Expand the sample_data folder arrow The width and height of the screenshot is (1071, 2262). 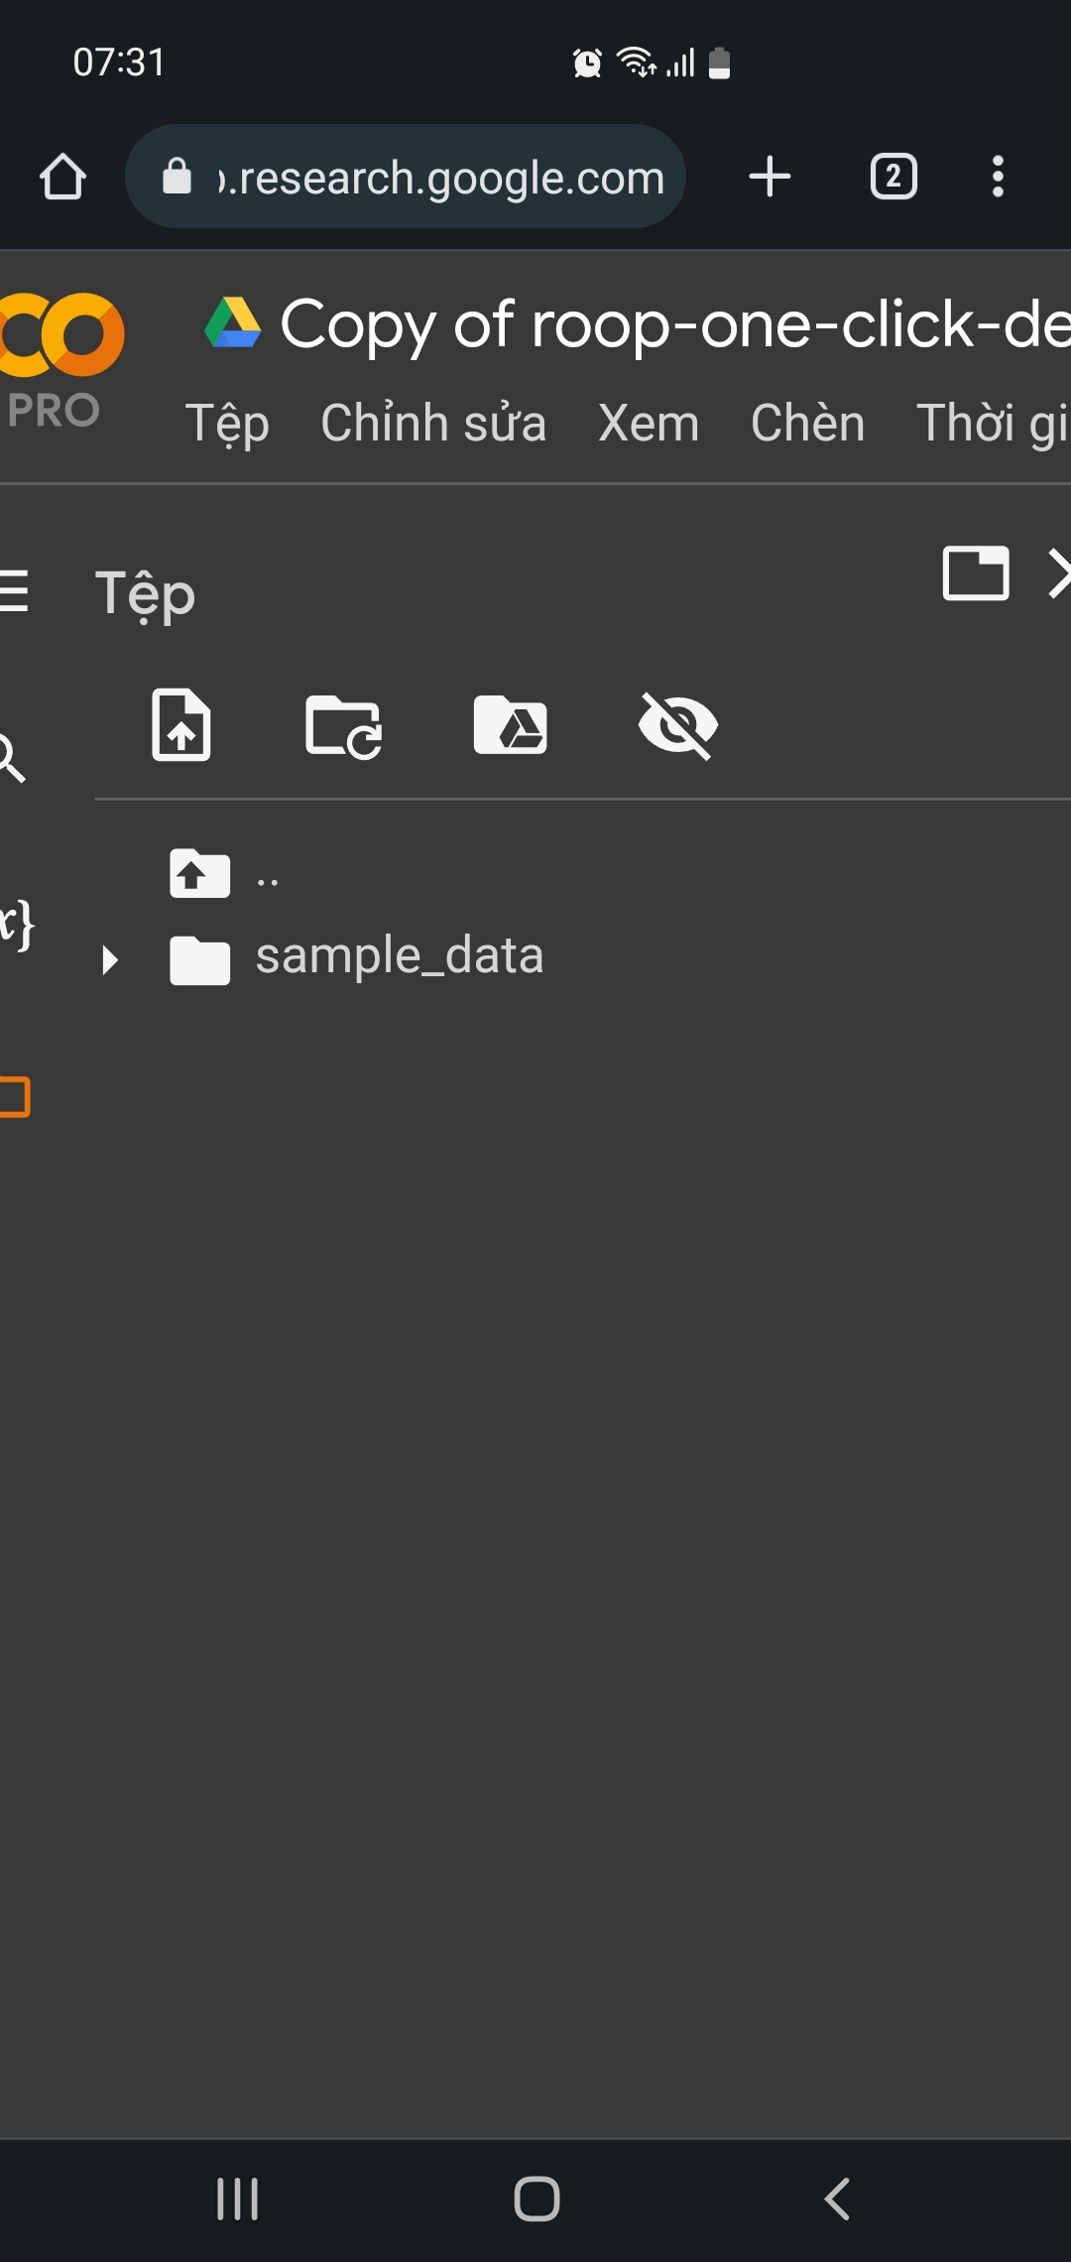click(110, 959)
